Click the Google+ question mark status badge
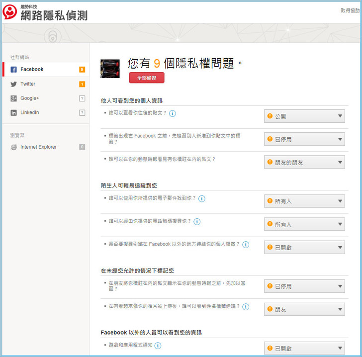The width and height of the screenshot is (362, 357). pos(82,98)
